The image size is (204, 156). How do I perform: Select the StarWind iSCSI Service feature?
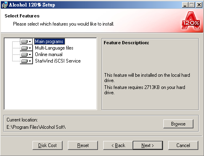coord(58,61)
